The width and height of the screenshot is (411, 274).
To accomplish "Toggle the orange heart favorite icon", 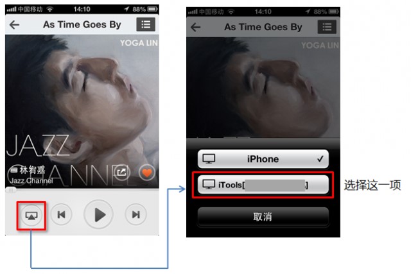I will pyautogui.click(x=147, y=173).
